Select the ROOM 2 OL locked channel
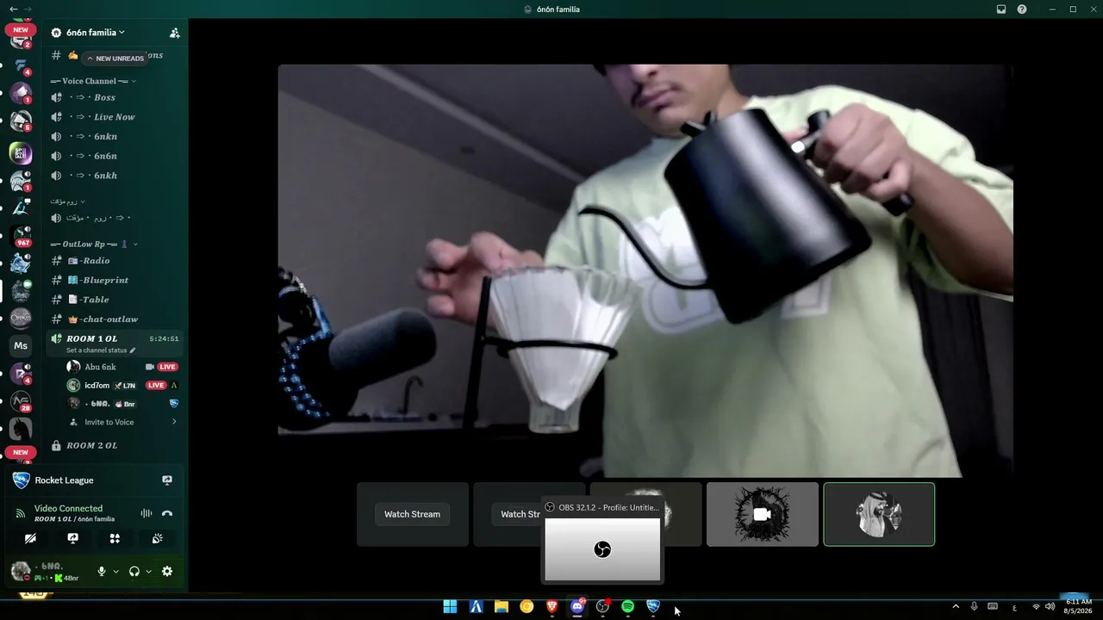 pyautogui.click(x=116, y=445)
